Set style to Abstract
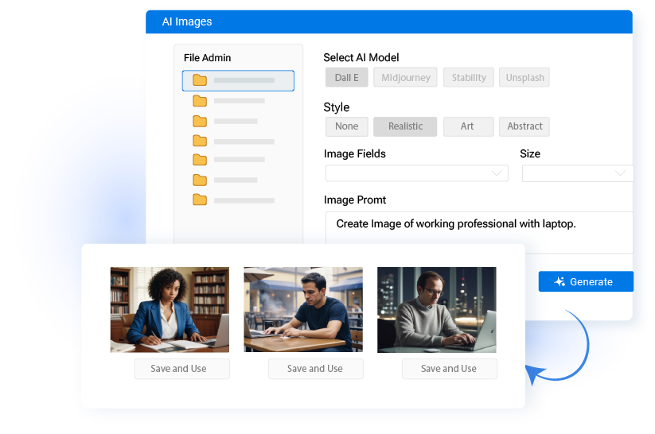The height and width of the screenshot is (434, 655). (x=524, y=126)
